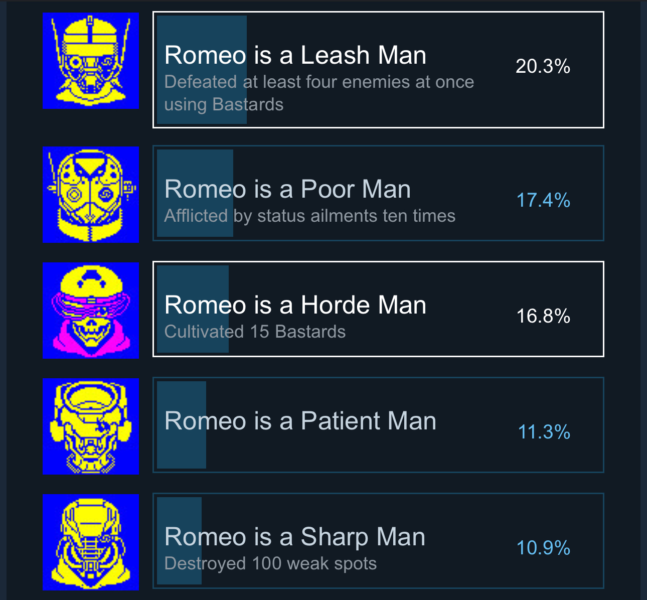Select the Romeo is a Patient Man icon
This screenshot has height=600, width=647.
[x=91, y=426]
